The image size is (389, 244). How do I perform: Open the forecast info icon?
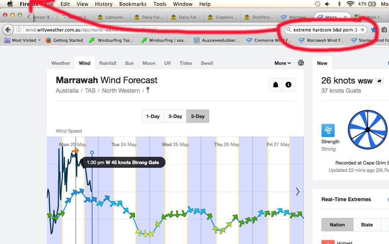[288, 85]
